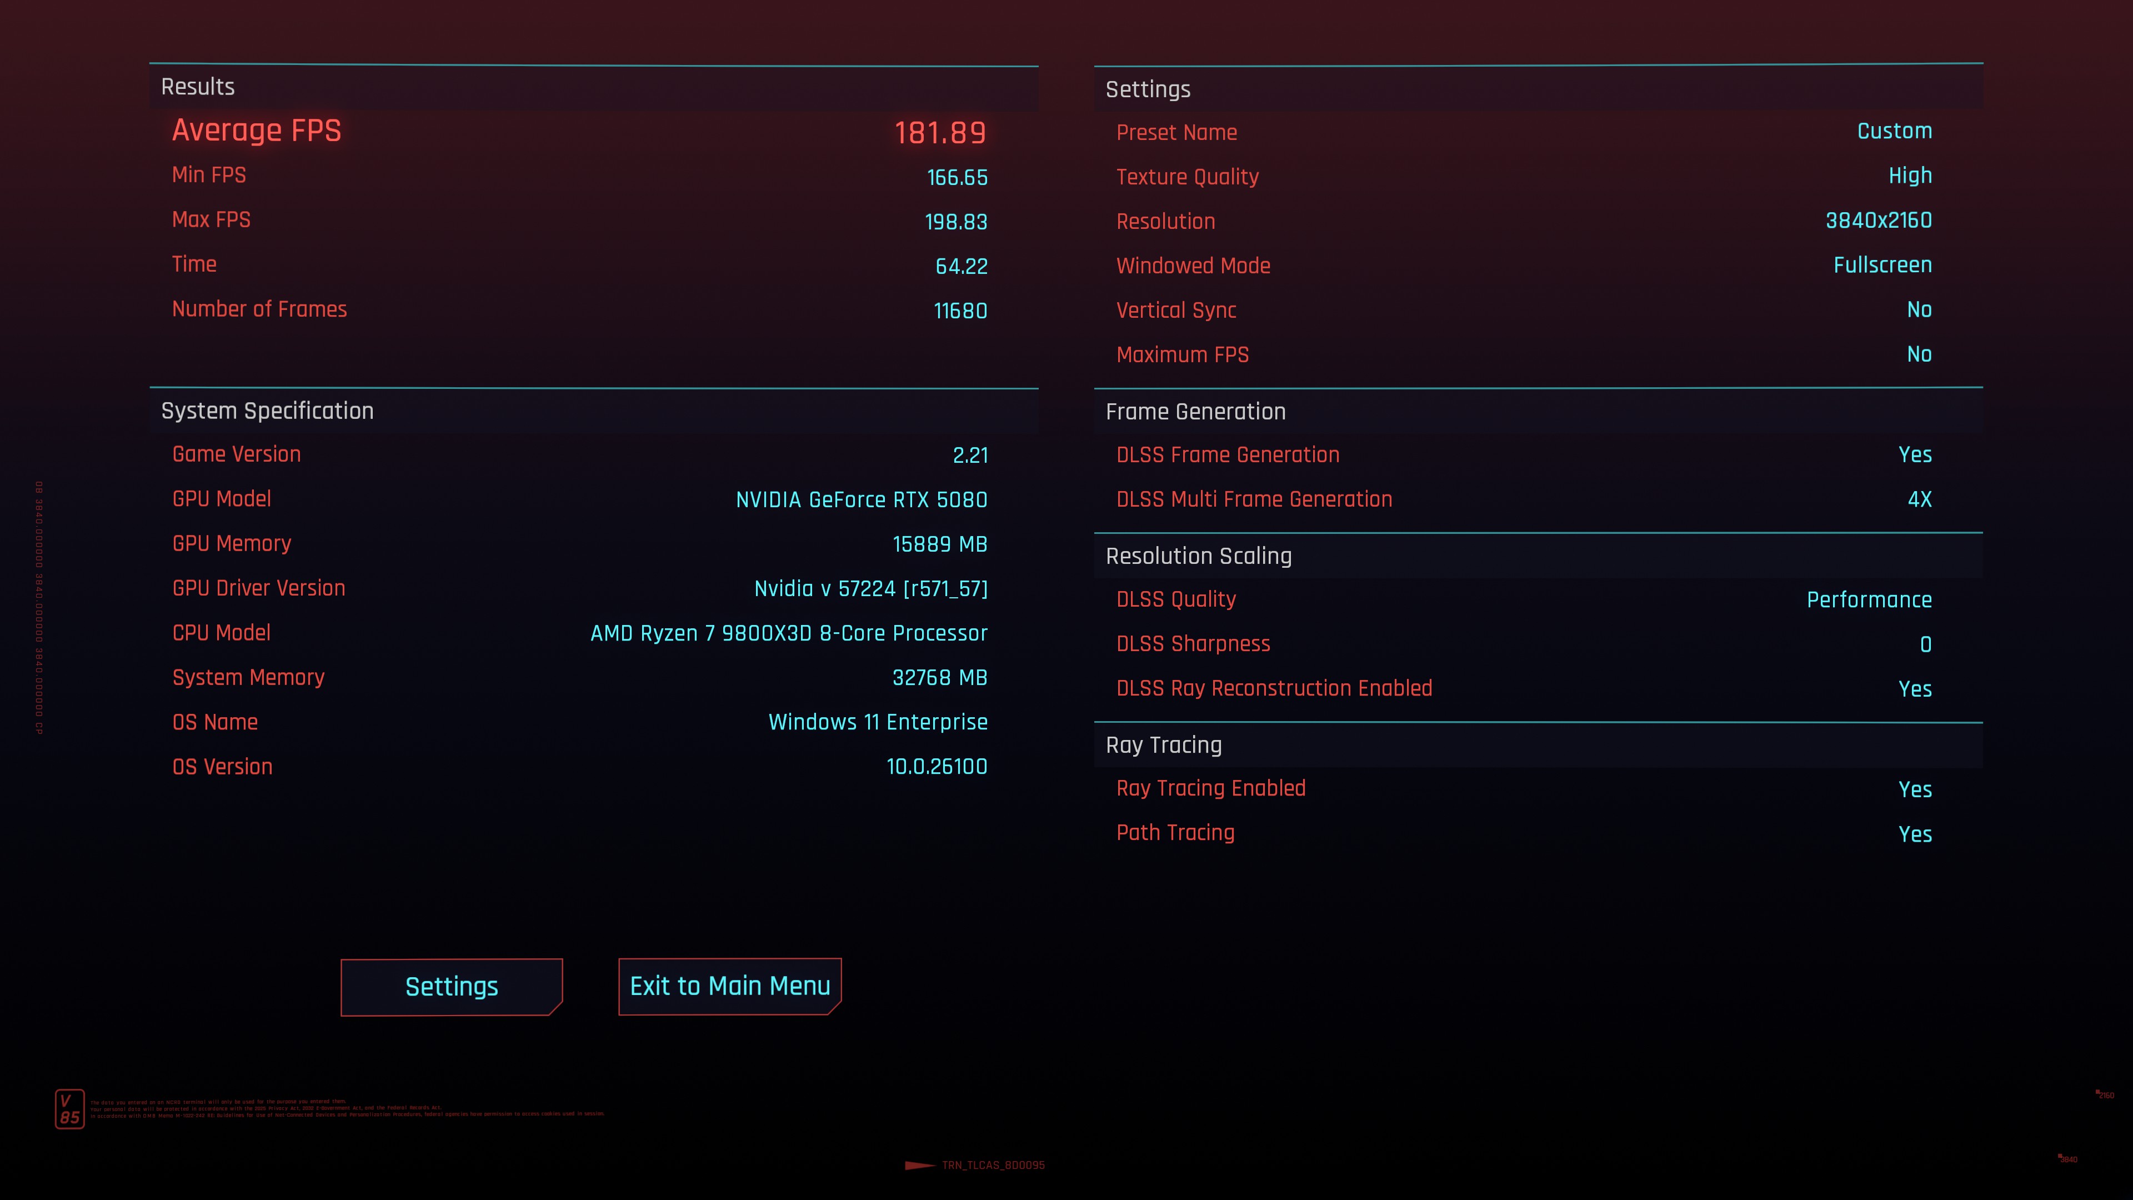Select the Frame Generation section header

click(1195, 412)
